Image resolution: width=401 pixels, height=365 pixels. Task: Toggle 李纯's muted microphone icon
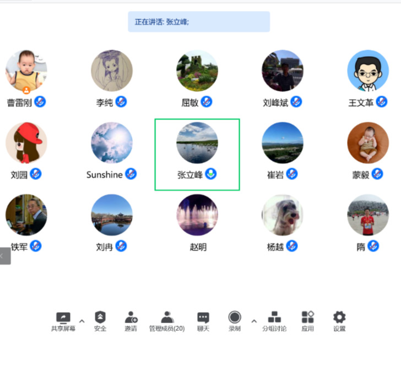121,102
